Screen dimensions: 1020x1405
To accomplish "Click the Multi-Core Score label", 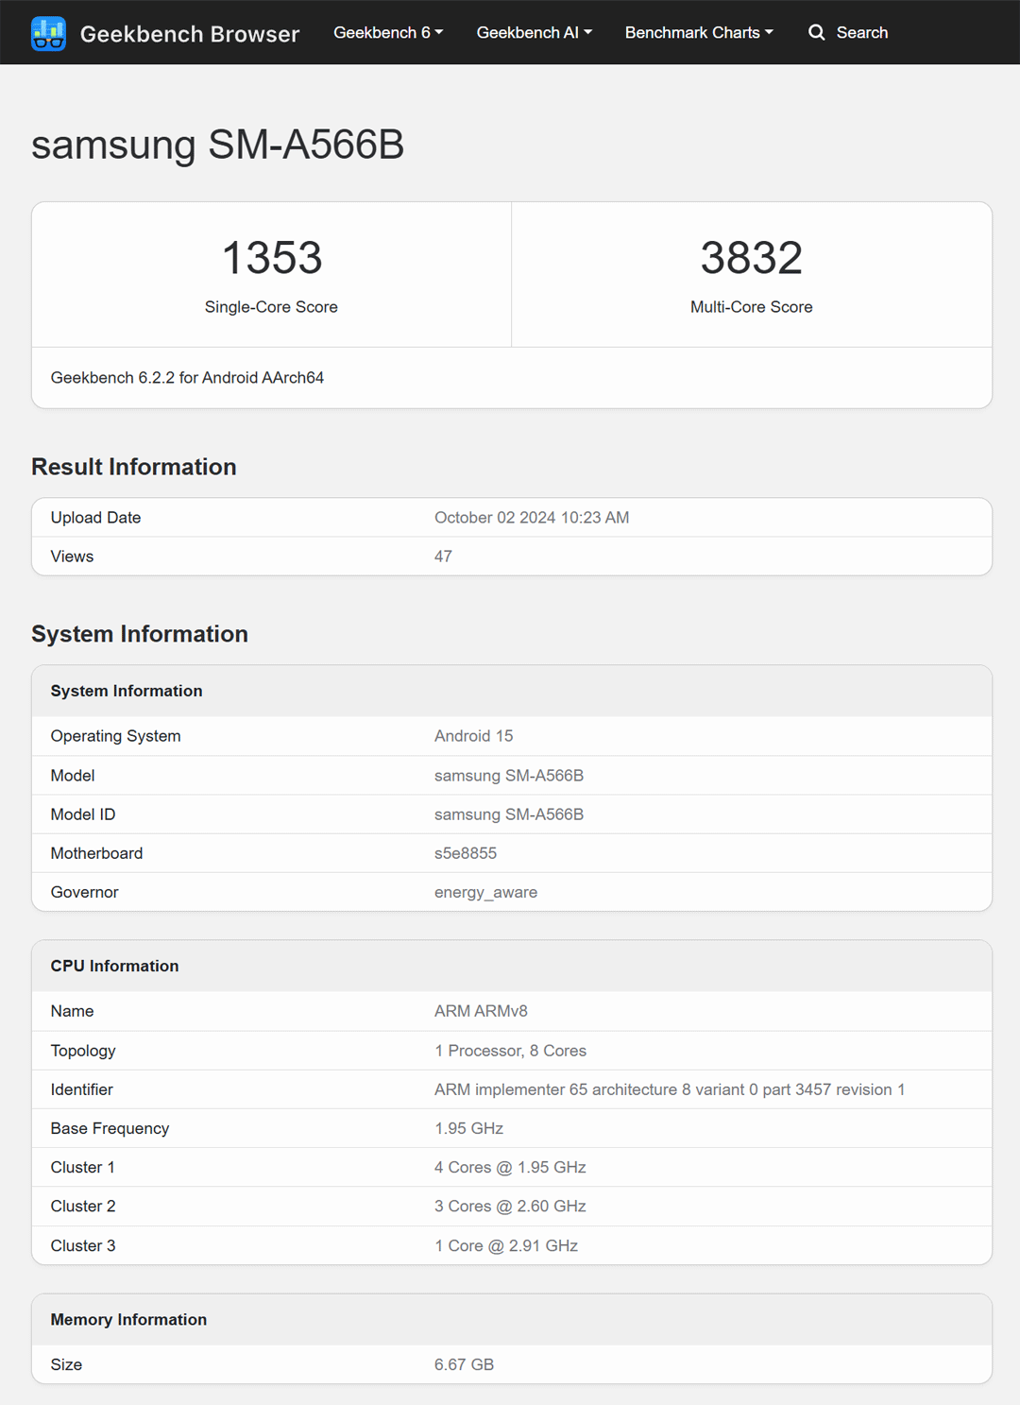I will point(752,307).
